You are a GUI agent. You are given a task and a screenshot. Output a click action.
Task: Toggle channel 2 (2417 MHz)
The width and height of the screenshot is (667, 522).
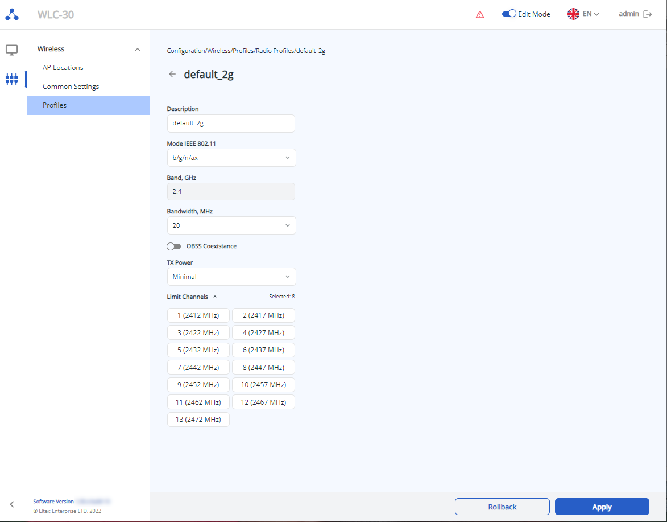(x=263, y=315)
